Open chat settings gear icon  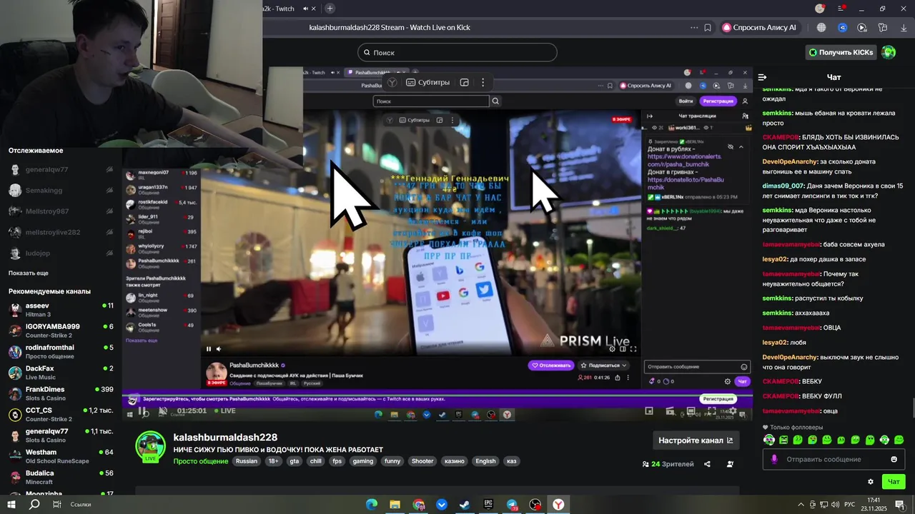(x=871, y=482)
